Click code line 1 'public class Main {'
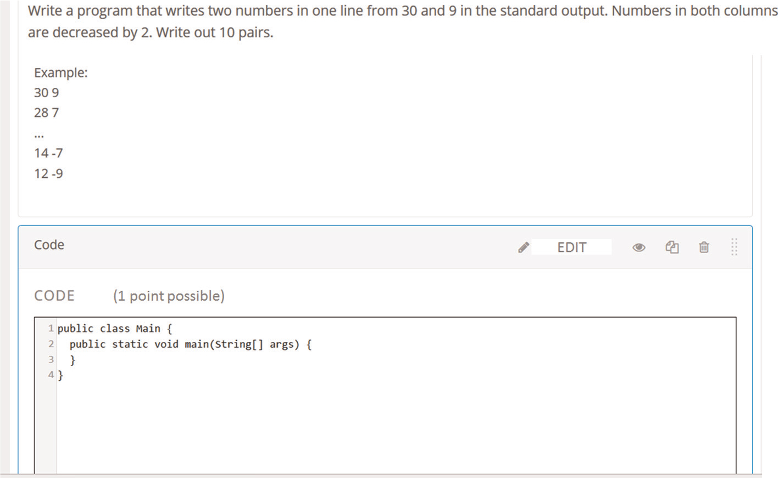The width and height of the screenshot is (779, 478). pos(115,329)
